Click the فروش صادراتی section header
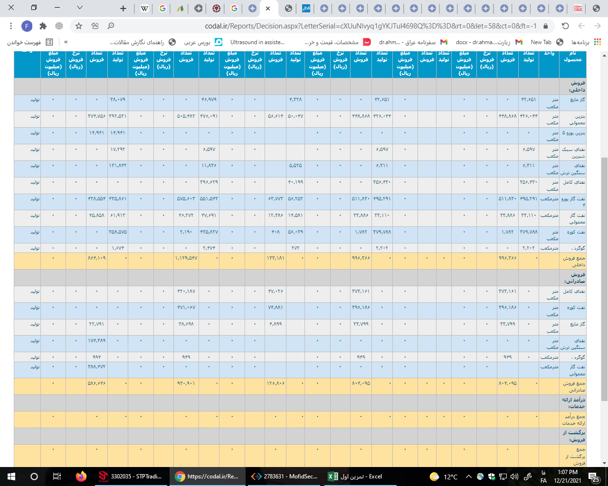Screen dimensions: 608x486 click(x=573, y=278)
